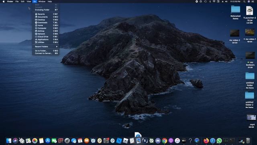The width and height of the screenshot is (257, 145).
Task: Open the Wi-Fi status menu
Action: click(214, 2)
